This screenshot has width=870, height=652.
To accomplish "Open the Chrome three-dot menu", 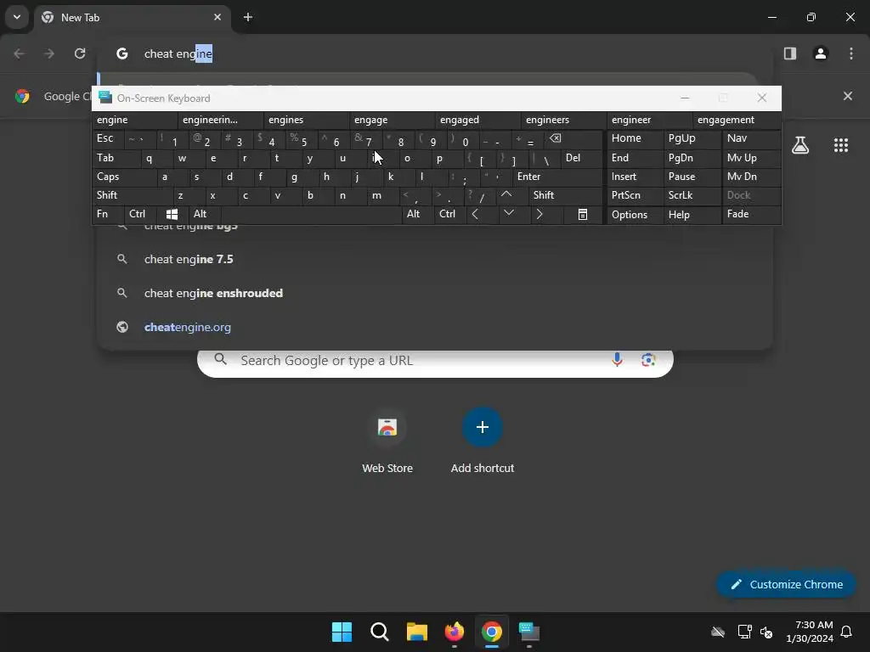I will click(851, 53).
